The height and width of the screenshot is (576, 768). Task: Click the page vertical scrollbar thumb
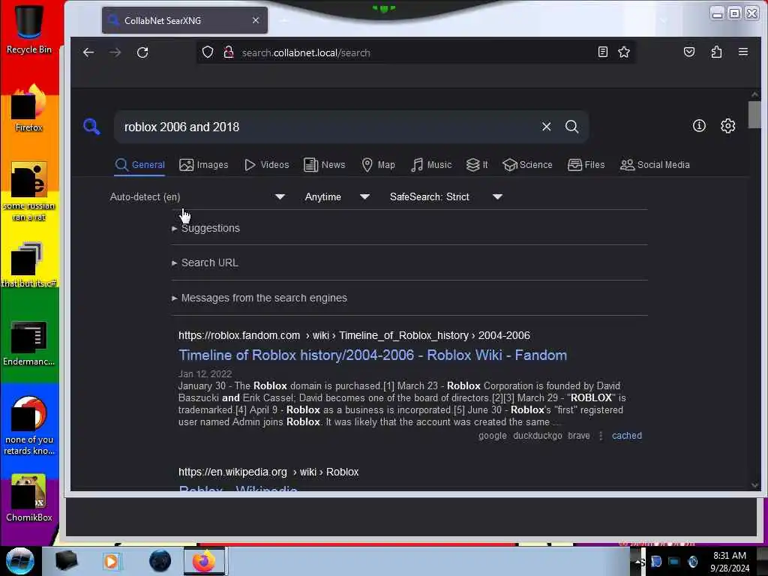coord(754,114)
